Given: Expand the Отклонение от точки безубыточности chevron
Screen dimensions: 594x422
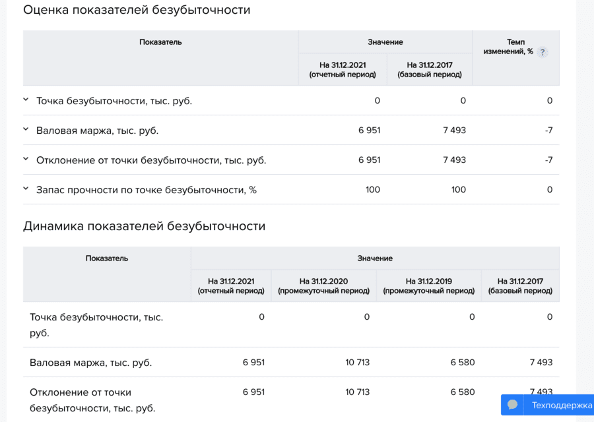Looking at the screenshot, I should 26,160.
